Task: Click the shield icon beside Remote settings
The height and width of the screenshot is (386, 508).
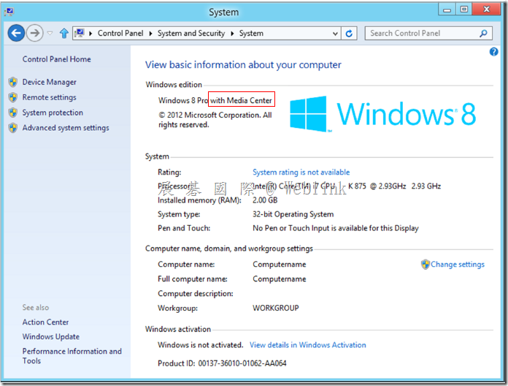Action: pos(13,97)
